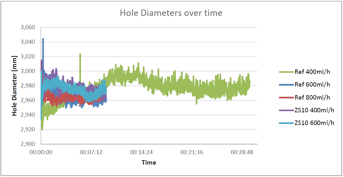Image resolution: width=343 pixels, height=177 pixels.
Task: Select the dark blue Ref 600ml/h legend marker
Action: [286, 85]
